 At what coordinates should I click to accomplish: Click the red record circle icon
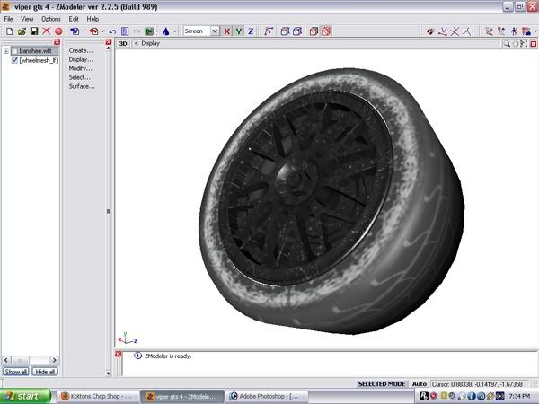[58, 31]
